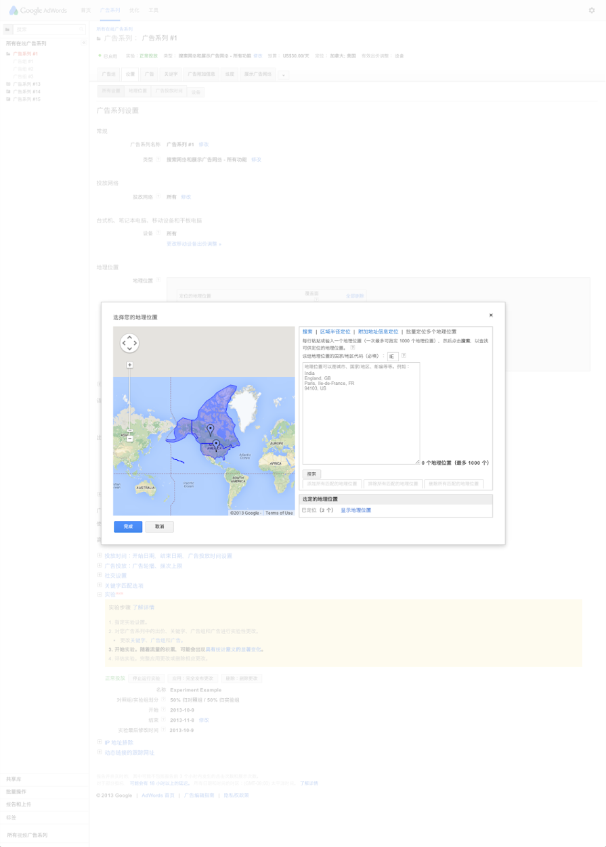Click the northern map pin over Canada
Viewport: 606px width, 847px height.
[211, 430]
